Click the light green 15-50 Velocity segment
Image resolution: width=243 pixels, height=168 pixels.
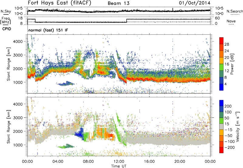[x=221, y=121]
